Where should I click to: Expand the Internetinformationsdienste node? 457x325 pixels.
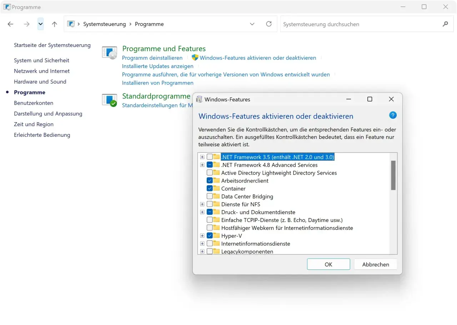tap(202, 243)
